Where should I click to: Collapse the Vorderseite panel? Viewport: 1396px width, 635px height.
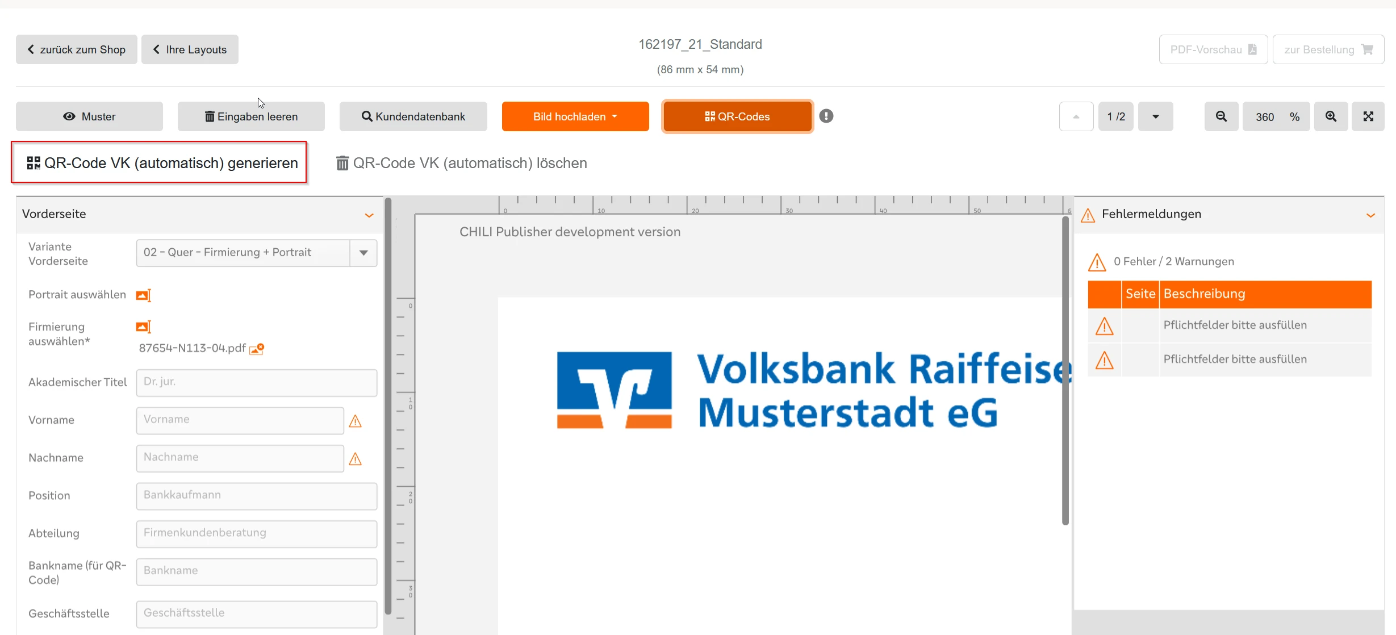click(369, 215)
